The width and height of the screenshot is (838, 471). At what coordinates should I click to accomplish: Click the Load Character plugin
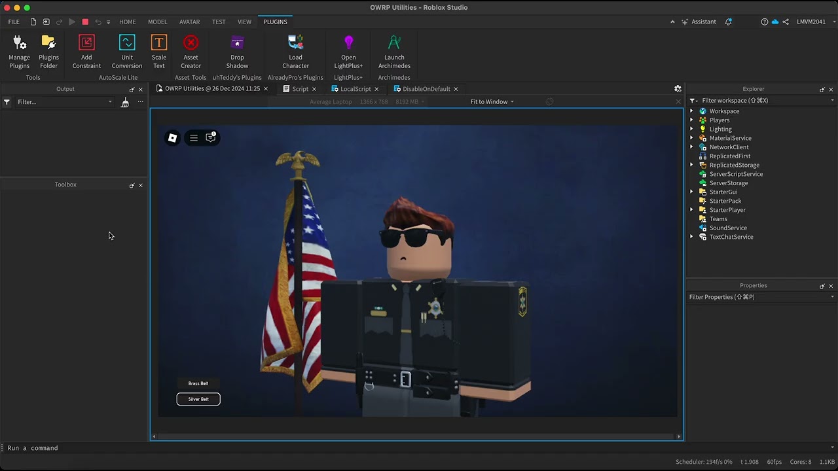(x=295, y=51)
